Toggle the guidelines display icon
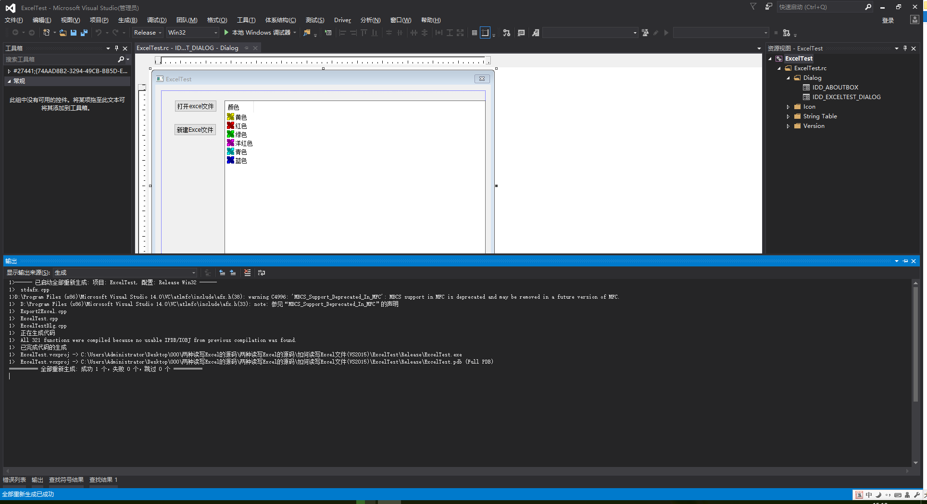927x504 pixels. click(x=485, y=33)
